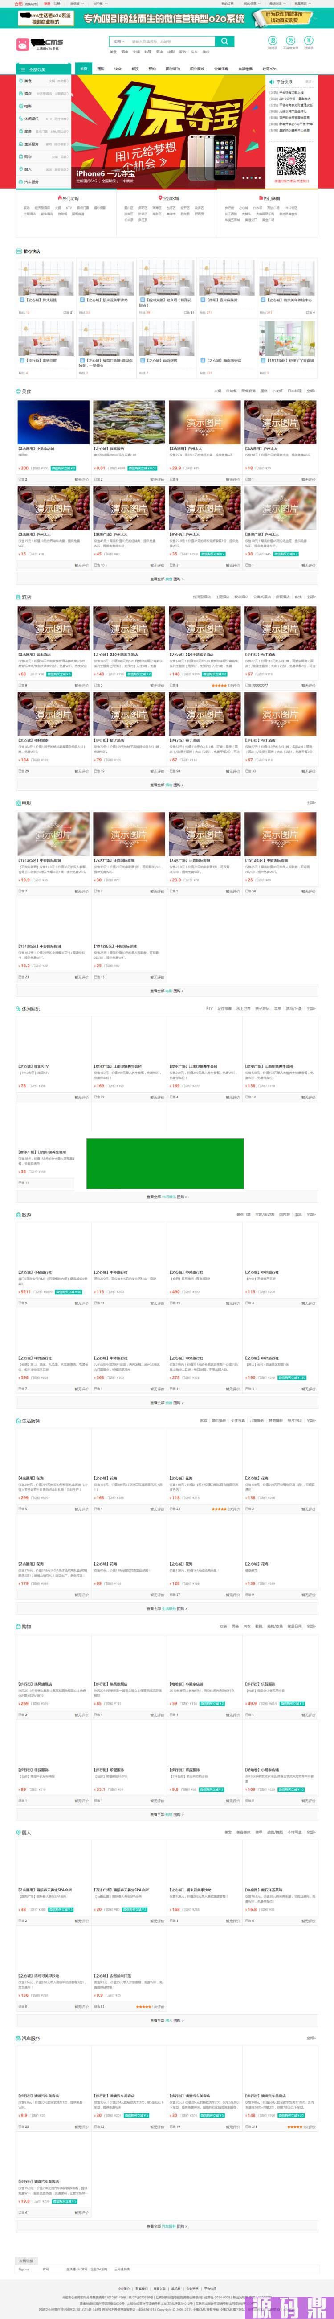Switch city via 合肥 in top bar
The height and width of the screenshot is (2319, 334).
coord(19,3)
